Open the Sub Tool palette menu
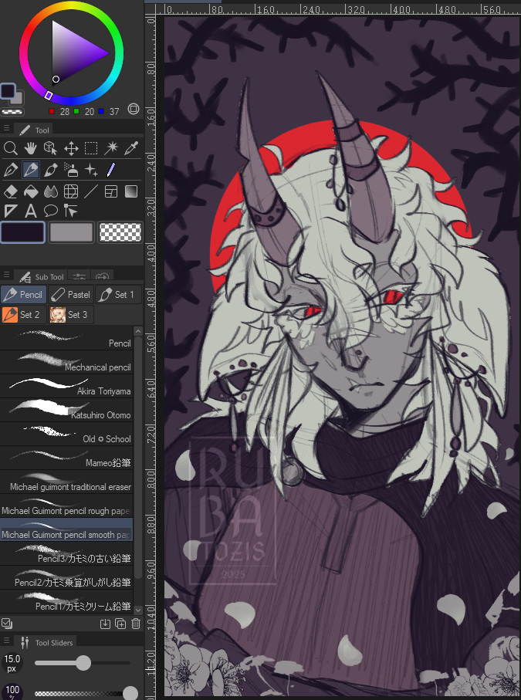The image size is (521, 700). click(7, 276)
